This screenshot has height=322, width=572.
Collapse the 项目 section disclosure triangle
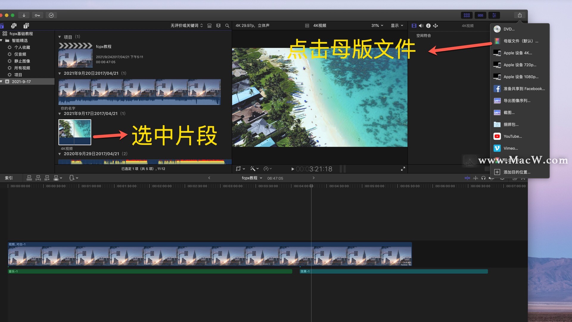[x=60, y=37]
